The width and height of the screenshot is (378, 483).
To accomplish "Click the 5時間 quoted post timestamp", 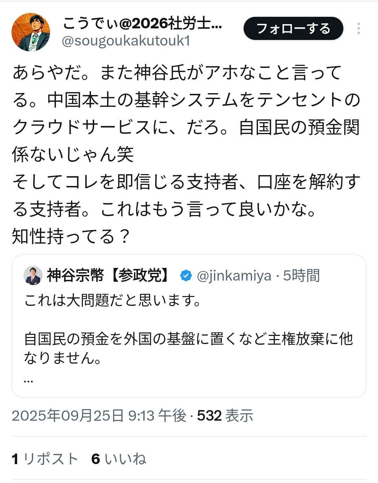I will point(301,276).
